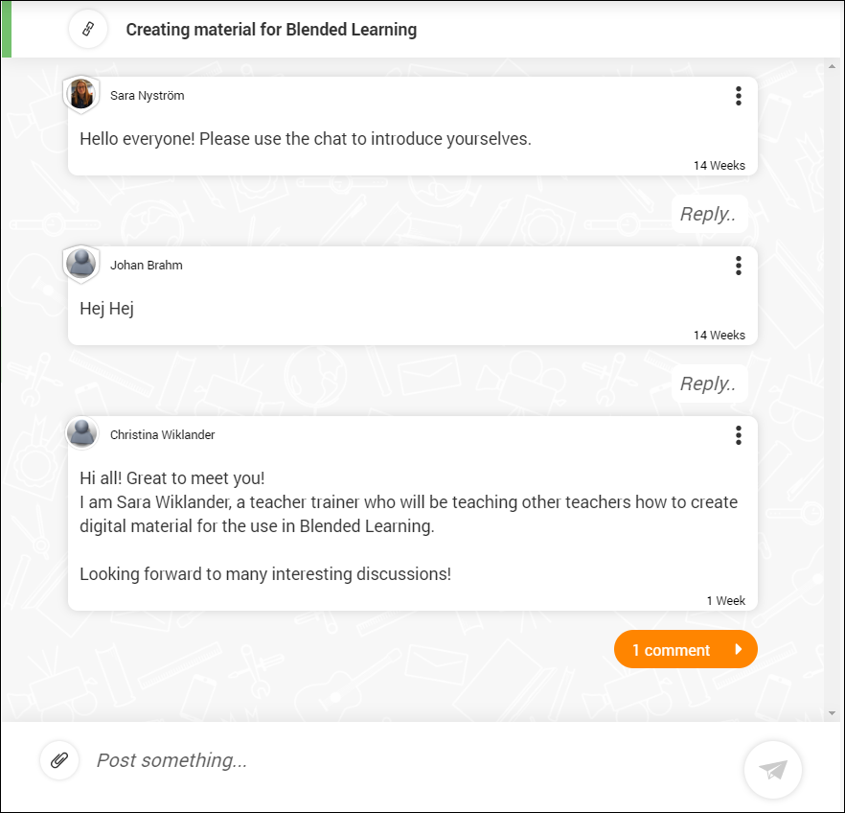
Task: Click the 1 Week timestamp on Christina's post
Action: pos(726,600)
